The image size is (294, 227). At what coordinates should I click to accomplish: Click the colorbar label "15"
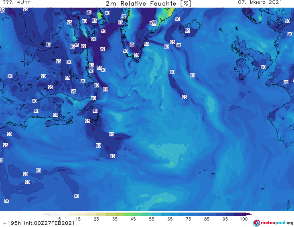pyautogui.click(x=78, y=219)
